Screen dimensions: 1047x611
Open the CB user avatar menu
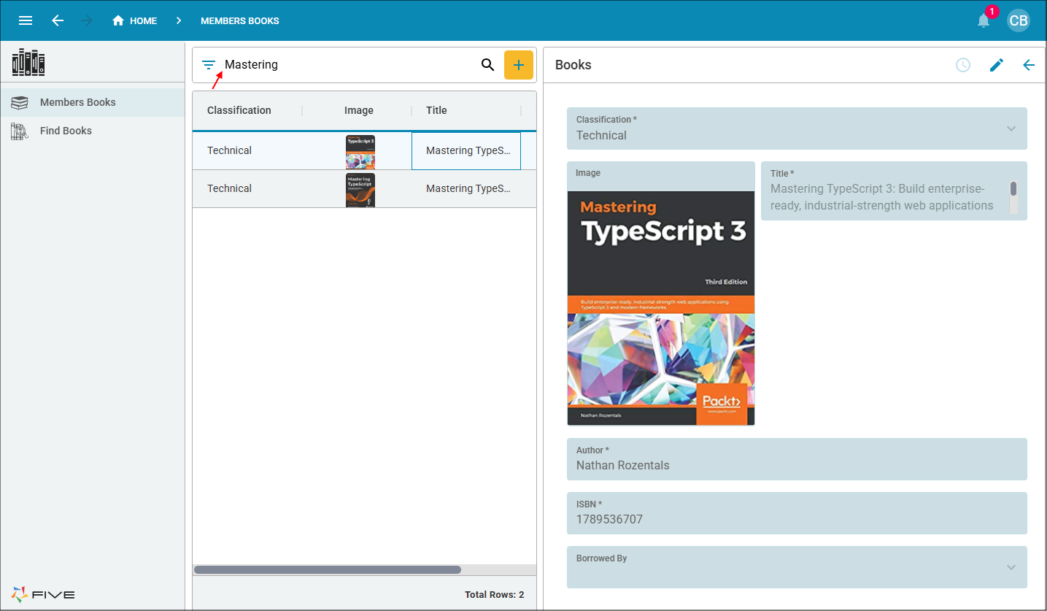click(1018, 20)
